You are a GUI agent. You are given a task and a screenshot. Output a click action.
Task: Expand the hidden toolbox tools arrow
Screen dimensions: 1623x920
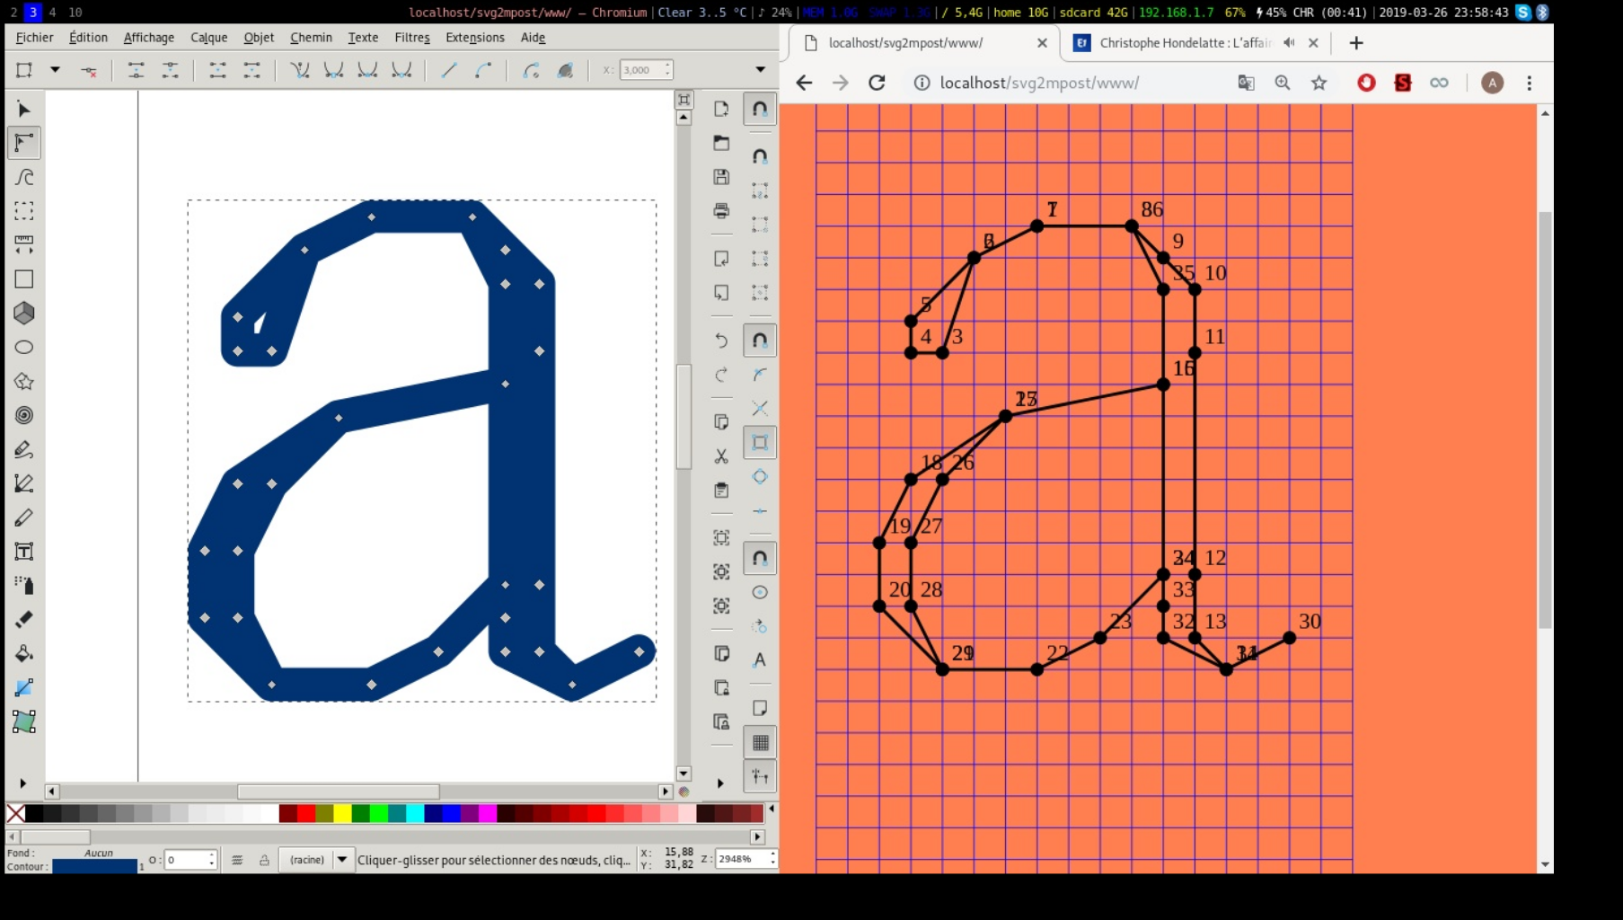[x=23, y=783]
